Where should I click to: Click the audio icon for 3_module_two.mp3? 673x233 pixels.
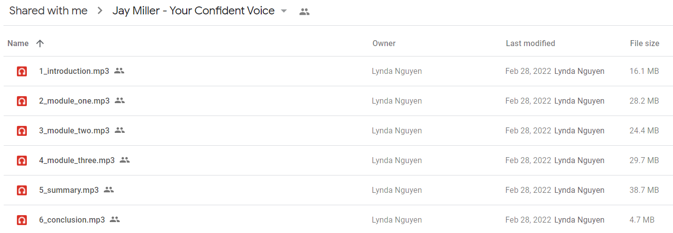click(21, 131)
